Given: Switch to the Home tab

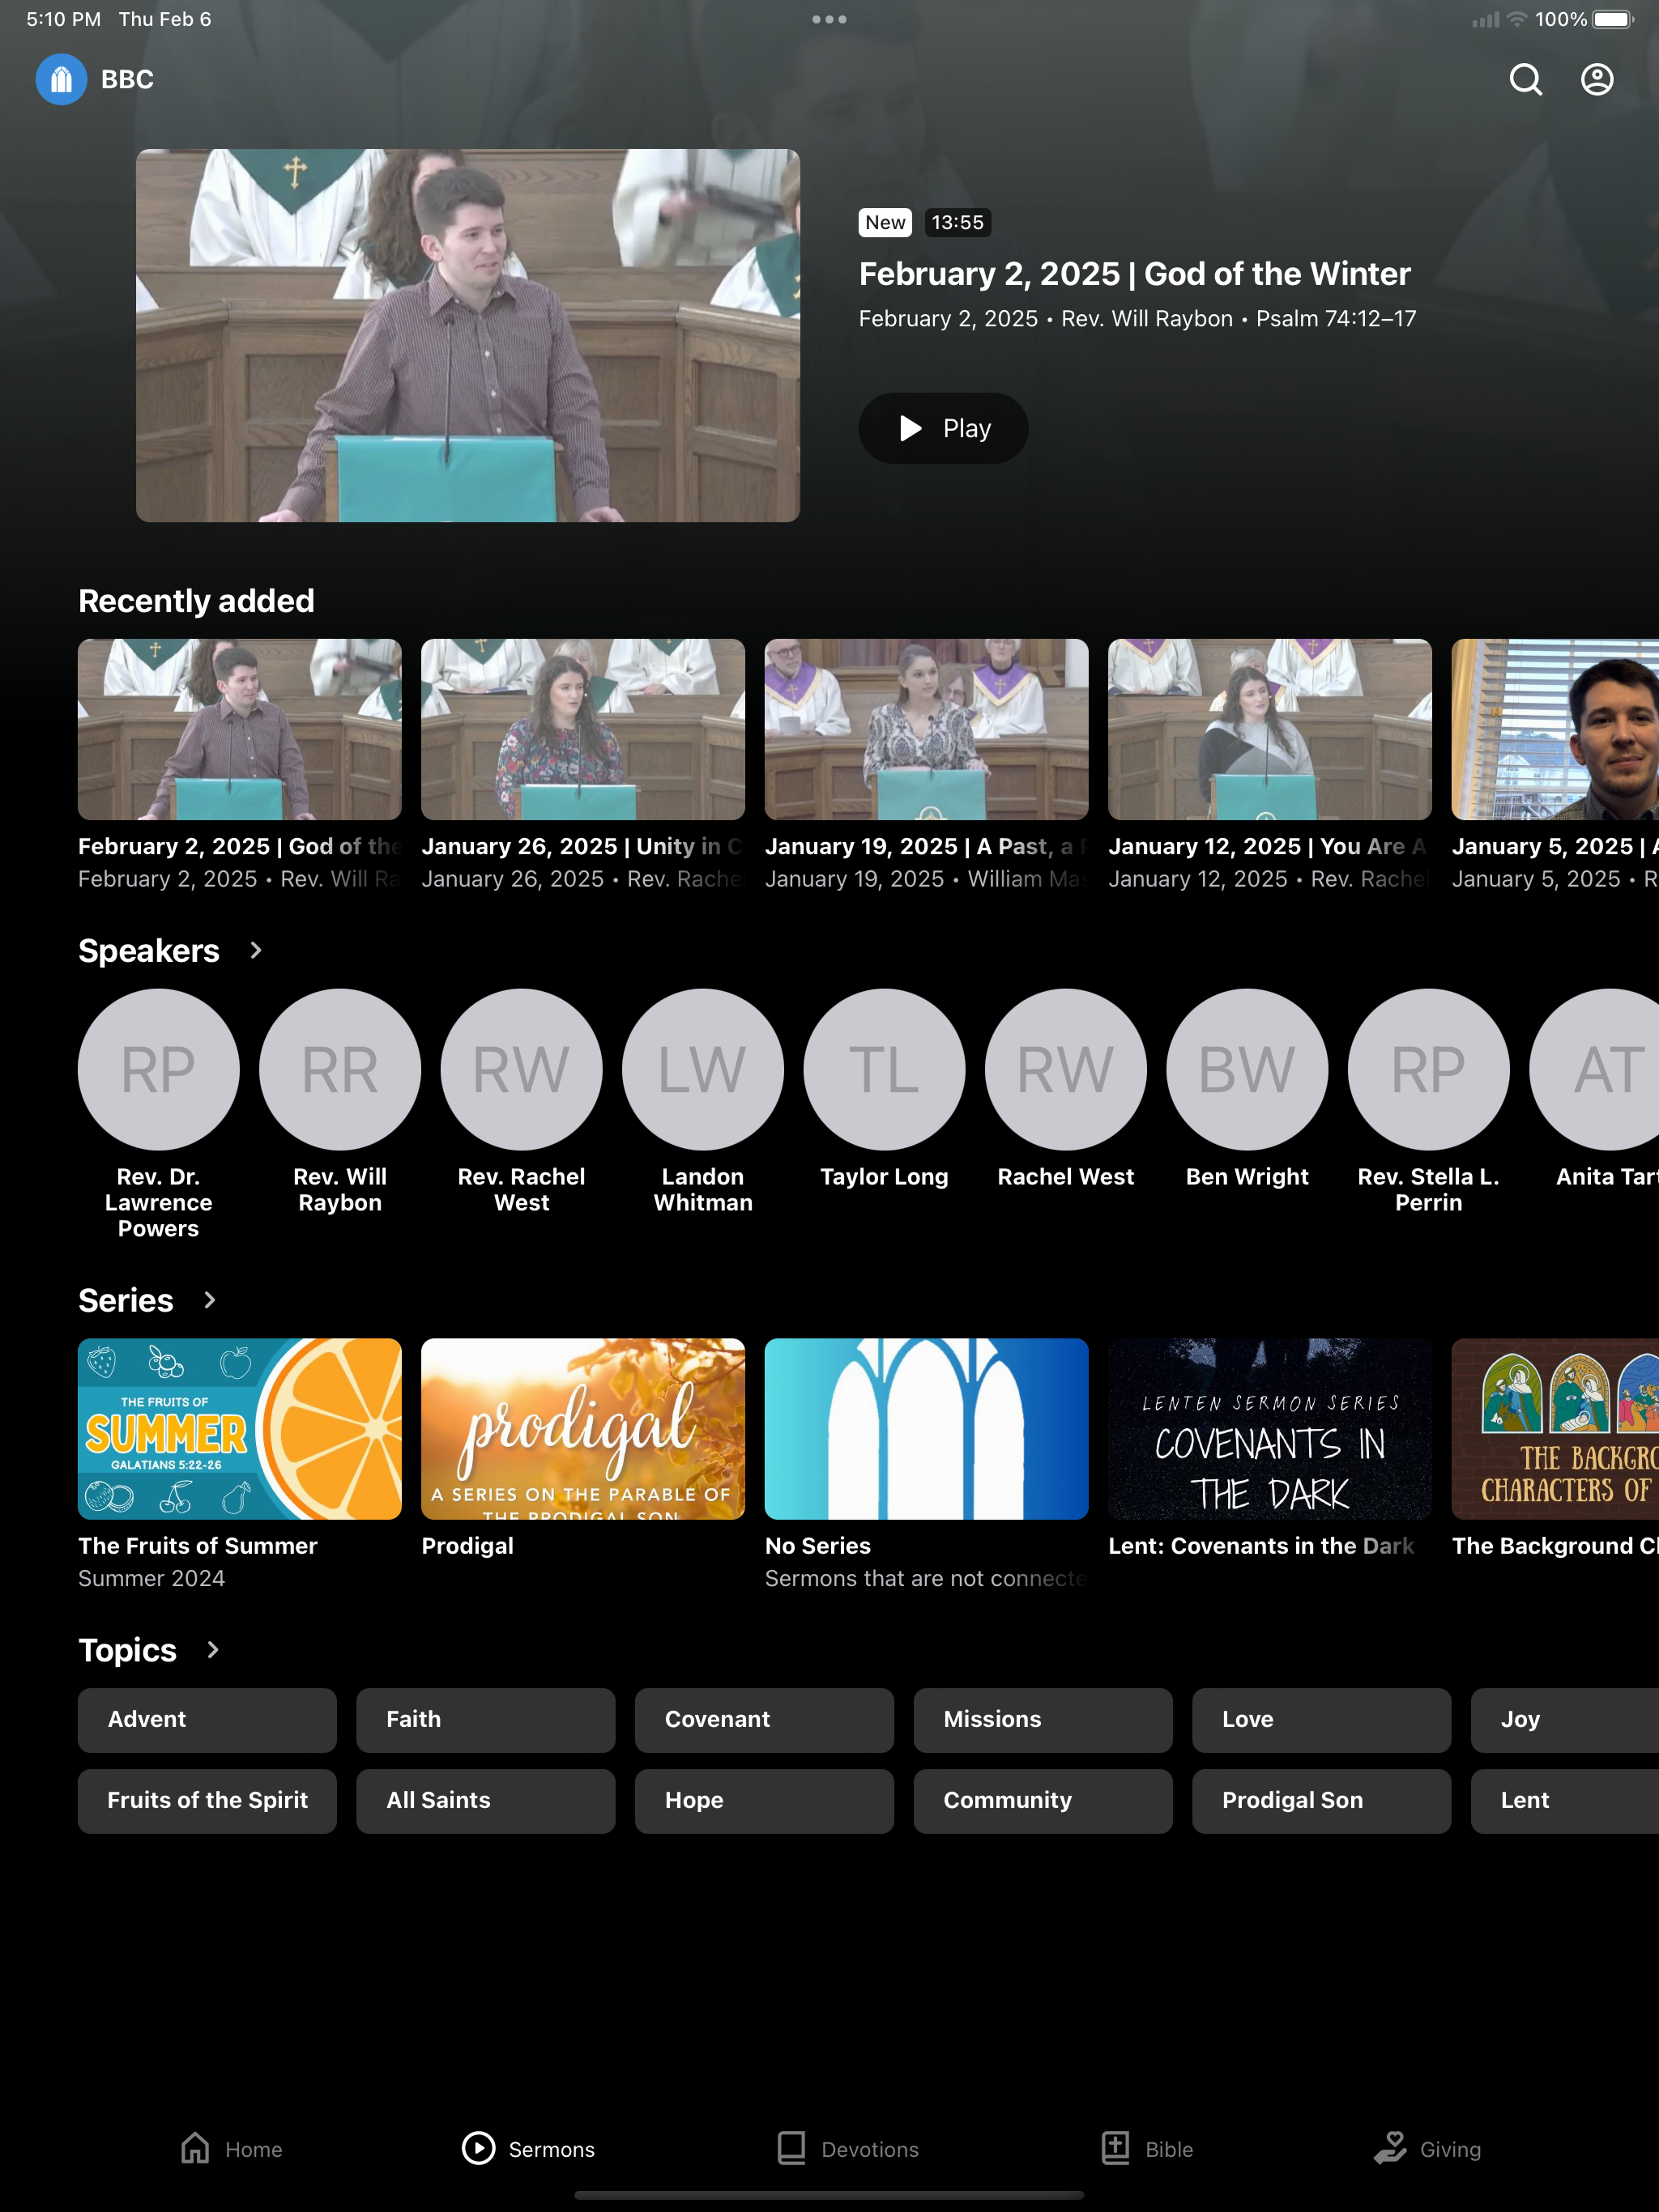Looking at the screenshot, I should click(x=231, y=2148).
